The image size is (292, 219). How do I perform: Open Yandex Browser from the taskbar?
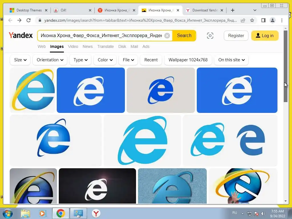pyautogui.click(x=96, y=213)
